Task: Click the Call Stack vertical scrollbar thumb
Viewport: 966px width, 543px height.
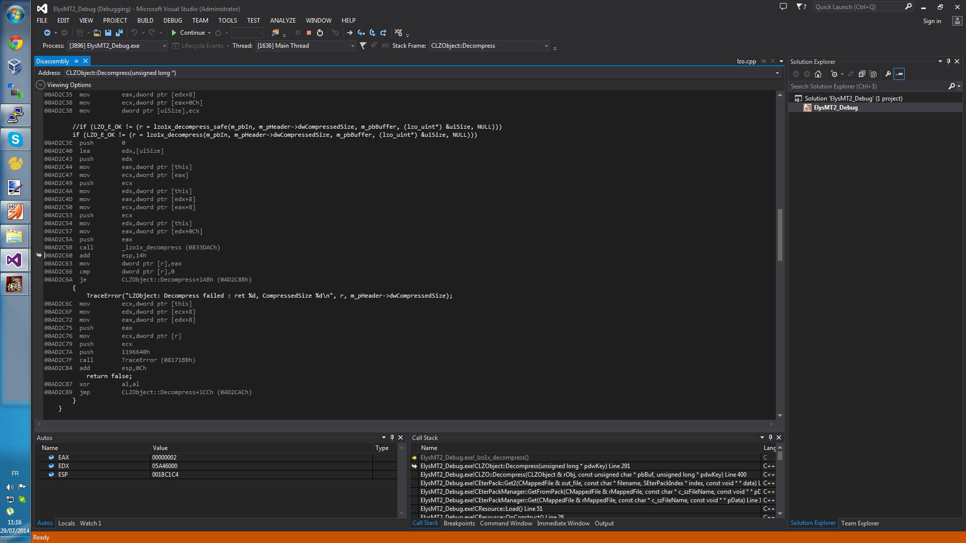Action: pyautogui.click(x=780, y=456)
